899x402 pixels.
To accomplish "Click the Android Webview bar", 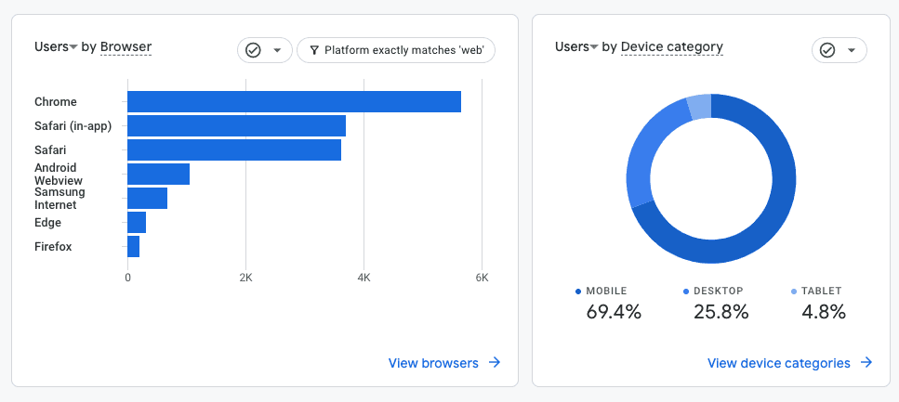I will [158, 174].
